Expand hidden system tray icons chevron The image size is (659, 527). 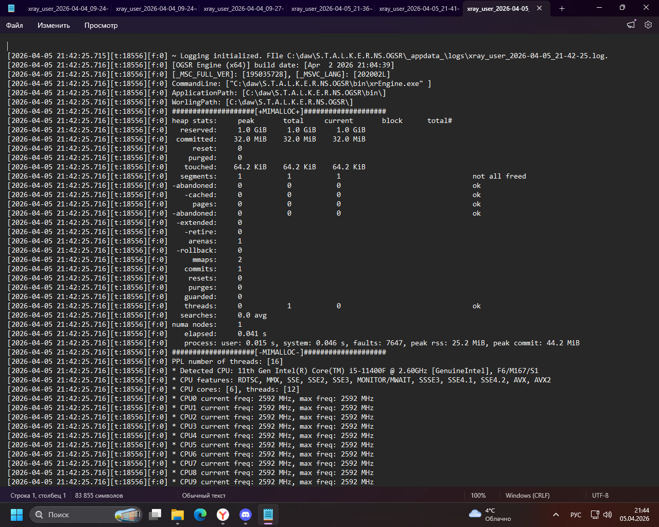click(x=556, y=515)
